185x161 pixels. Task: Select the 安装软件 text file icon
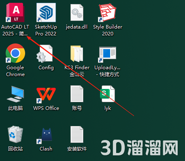[77, 134]
